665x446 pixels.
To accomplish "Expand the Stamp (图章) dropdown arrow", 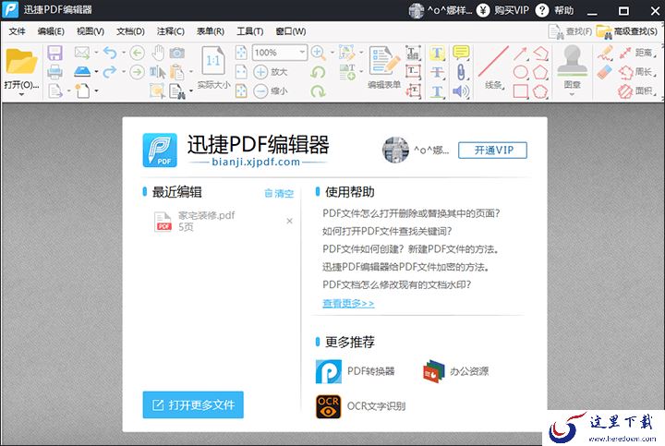I will (x=572, y=94).
